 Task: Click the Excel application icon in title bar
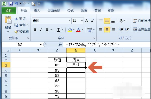(x=4, y=4)
